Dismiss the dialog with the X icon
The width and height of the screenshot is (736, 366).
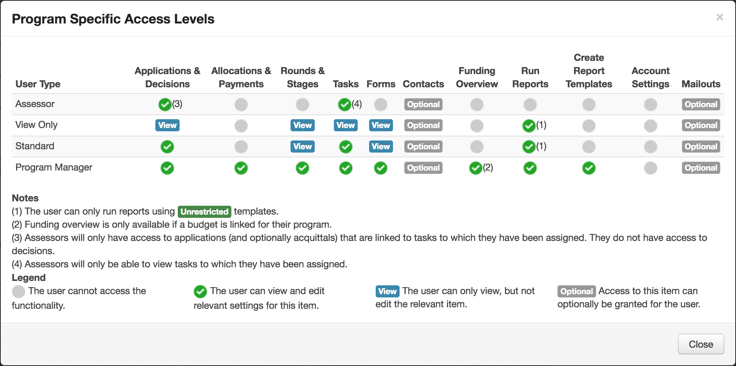tap(719, 17)
